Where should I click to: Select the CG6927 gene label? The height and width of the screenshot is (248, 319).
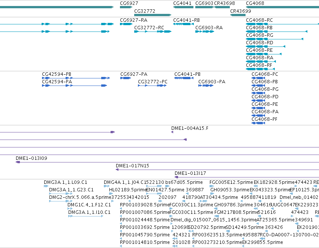129,3
